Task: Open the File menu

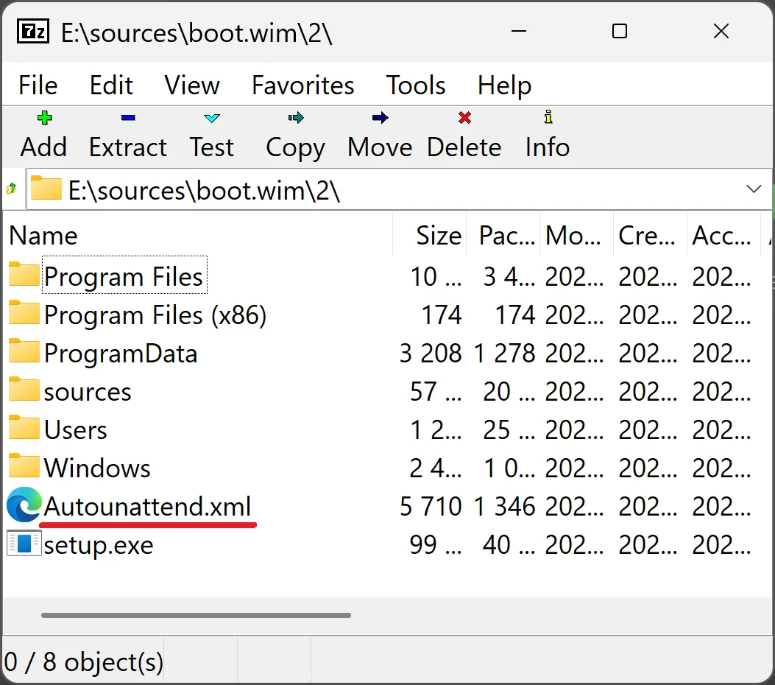Action: 38,85
